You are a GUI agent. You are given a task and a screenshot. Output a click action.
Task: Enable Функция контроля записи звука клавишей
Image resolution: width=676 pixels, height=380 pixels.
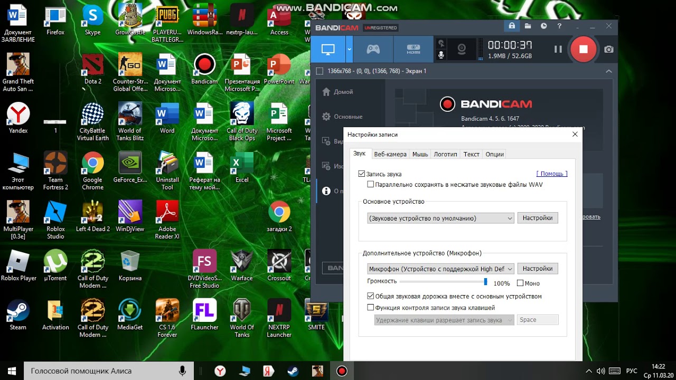pyautogui.click(x=370, y=308)
